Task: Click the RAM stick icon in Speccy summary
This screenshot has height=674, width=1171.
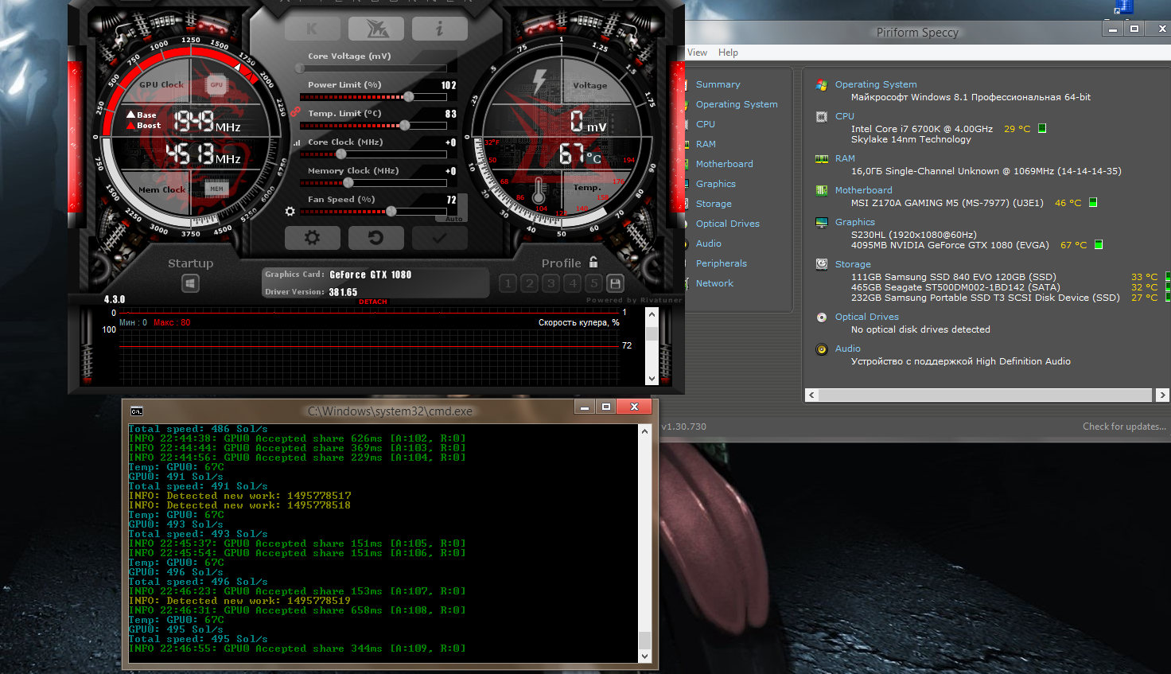Action: pos(822,158)
